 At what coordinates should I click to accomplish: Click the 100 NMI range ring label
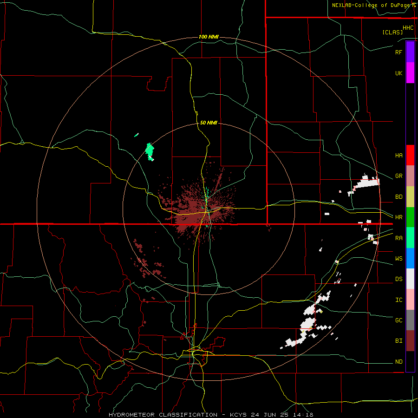click(209, 37)
